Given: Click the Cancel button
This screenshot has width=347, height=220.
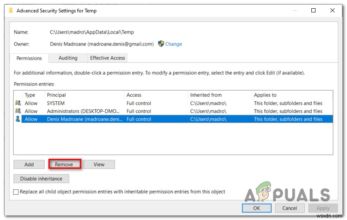Looking at the screenshot, I should [289, 208].
